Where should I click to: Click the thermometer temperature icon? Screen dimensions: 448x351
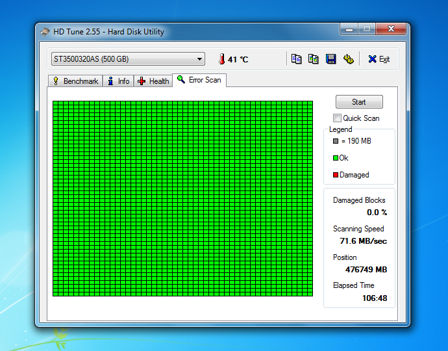[221, 59]
